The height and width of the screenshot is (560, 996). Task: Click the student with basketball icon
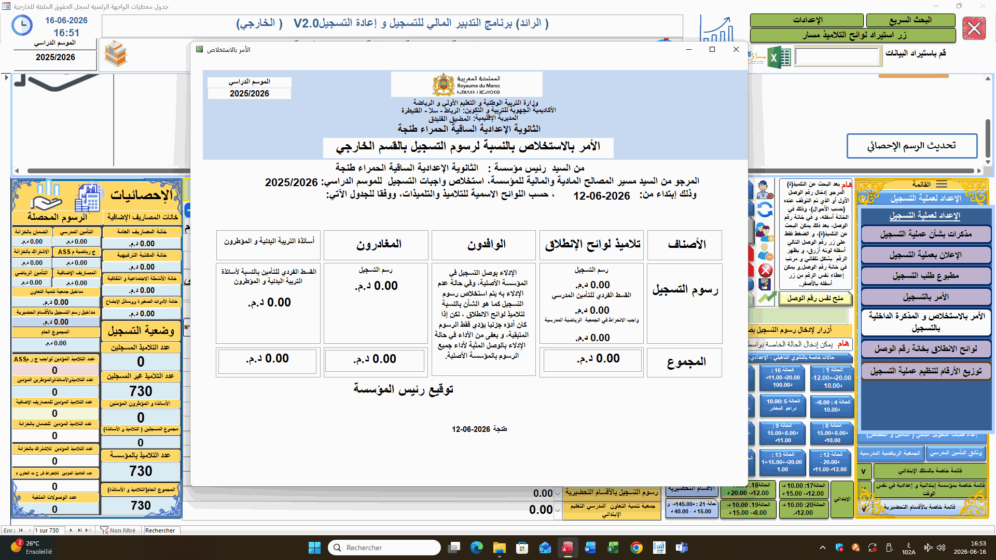(x=764, y=190)
